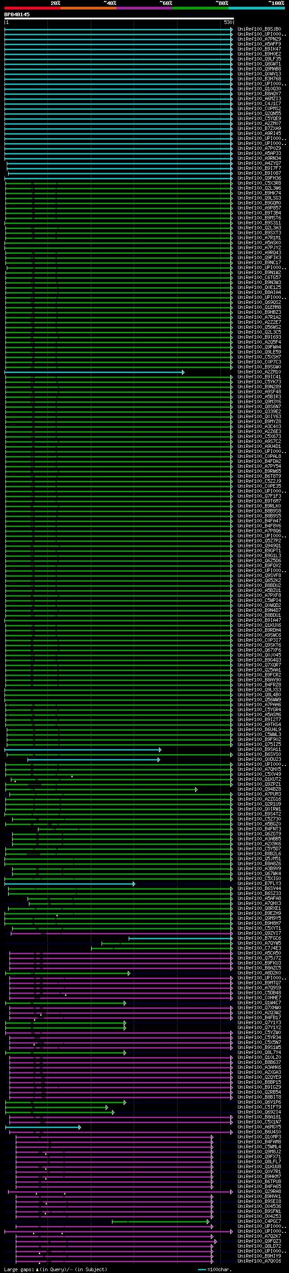Select hit label UniRef100_B6SV44
Image resolution: width=289 pixels, height=1273 pixels.
(x=259, y=889)
